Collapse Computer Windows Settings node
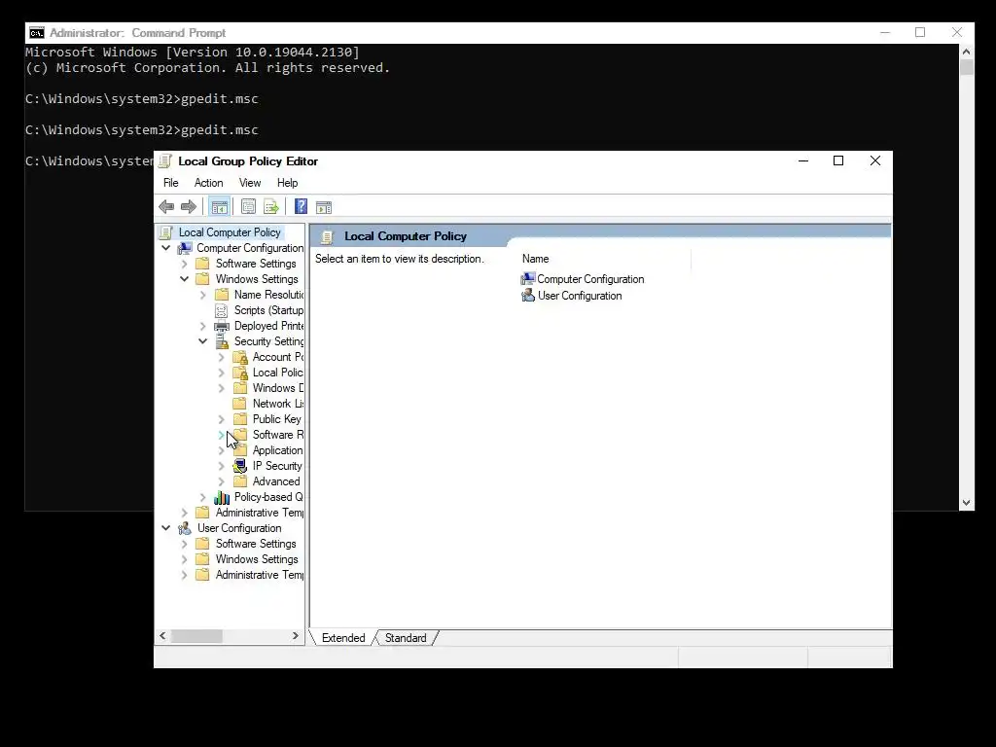Viewport: 996px width, 747px height. 184,279
